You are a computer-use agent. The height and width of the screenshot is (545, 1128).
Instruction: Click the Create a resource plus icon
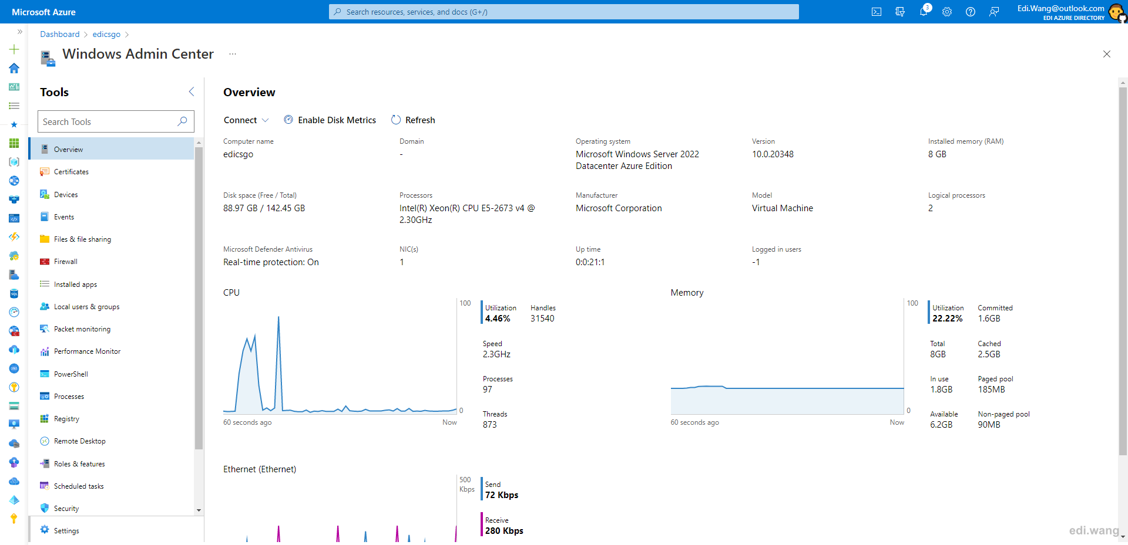click(14, 49)
